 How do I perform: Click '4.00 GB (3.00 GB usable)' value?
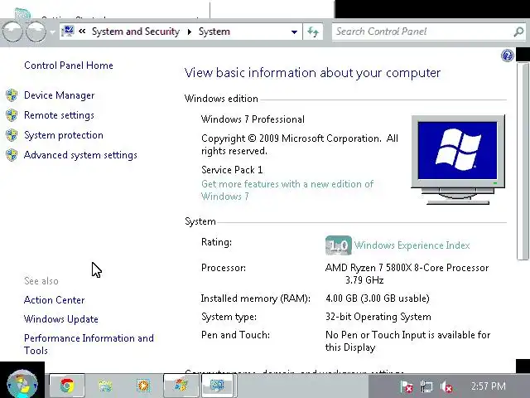(378, 298)
